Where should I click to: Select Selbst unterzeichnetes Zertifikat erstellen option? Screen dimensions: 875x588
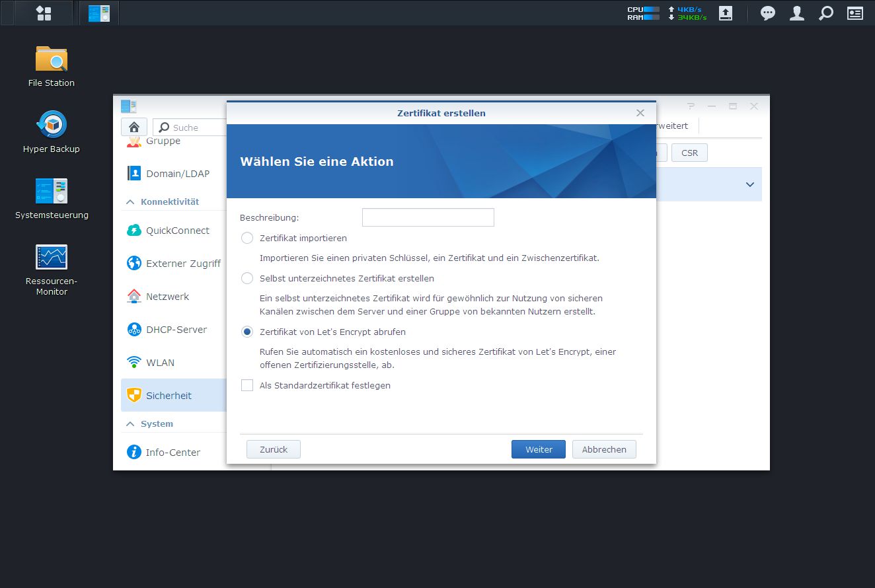247,278
